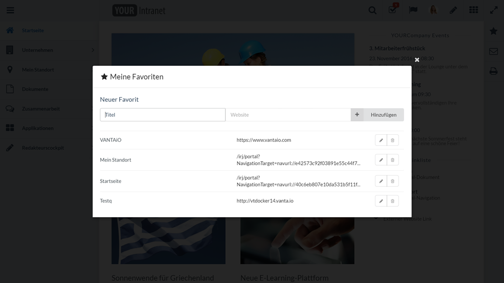
Task: Open the hamburger menu icon
Action: coord(10,10)
